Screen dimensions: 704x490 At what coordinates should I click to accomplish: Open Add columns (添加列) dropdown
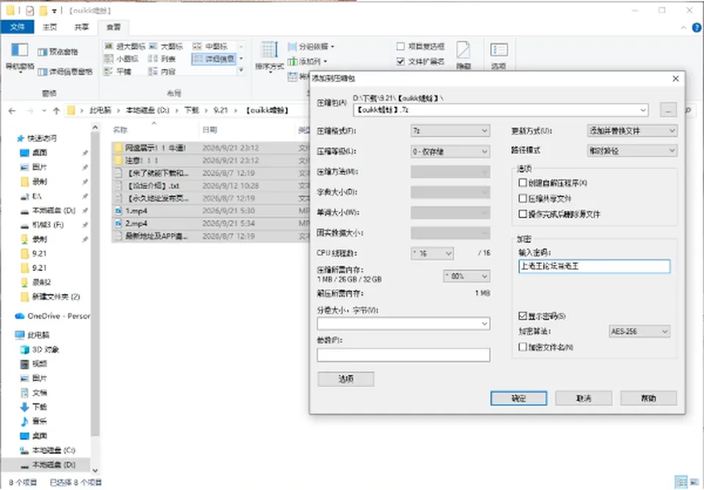click(x=308, y=61)
